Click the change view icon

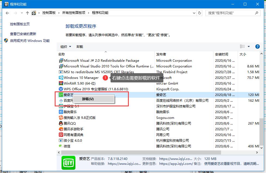coord(242,47)
